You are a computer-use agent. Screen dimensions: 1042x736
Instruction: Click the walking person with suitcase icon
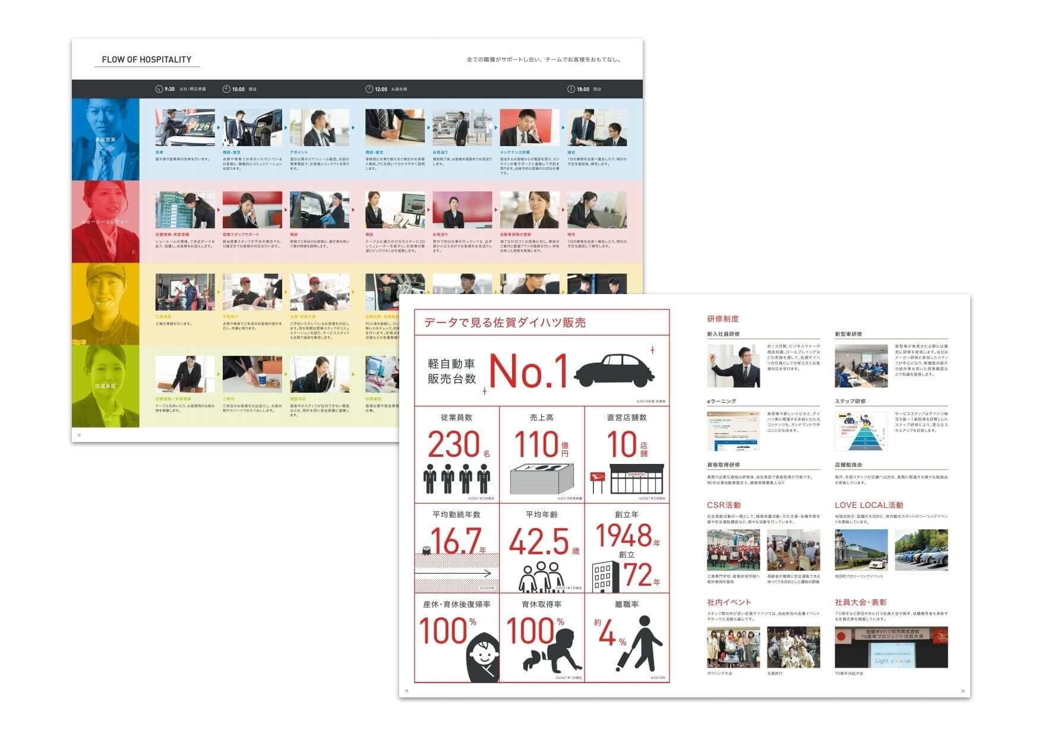tap(639, 643)
